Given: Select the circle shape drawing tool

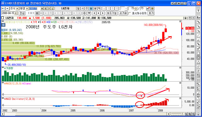Looking at the screenshot, I should pyautogui.click(x=199, y=57).
